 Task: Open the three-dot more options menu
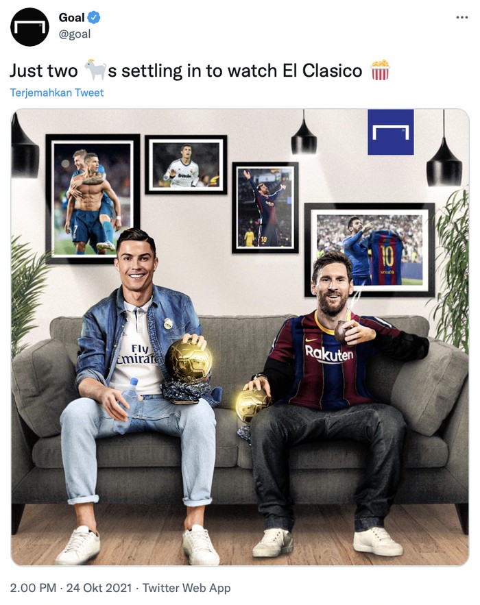click(462, 17)
